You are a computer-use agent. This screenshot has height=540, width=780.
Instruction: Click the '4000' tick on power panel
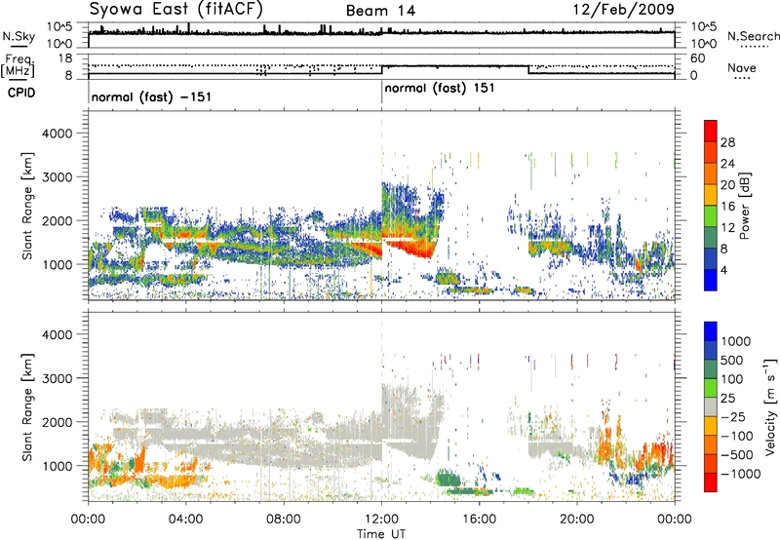tap(57, 134)
